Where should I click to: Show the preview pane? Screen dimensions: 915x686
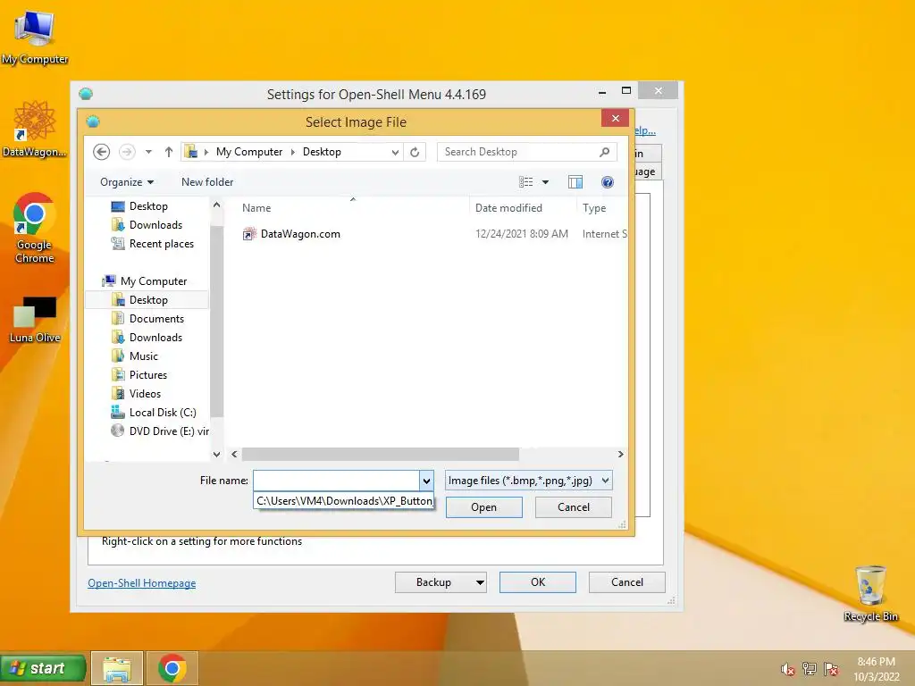tap(575, 182)
